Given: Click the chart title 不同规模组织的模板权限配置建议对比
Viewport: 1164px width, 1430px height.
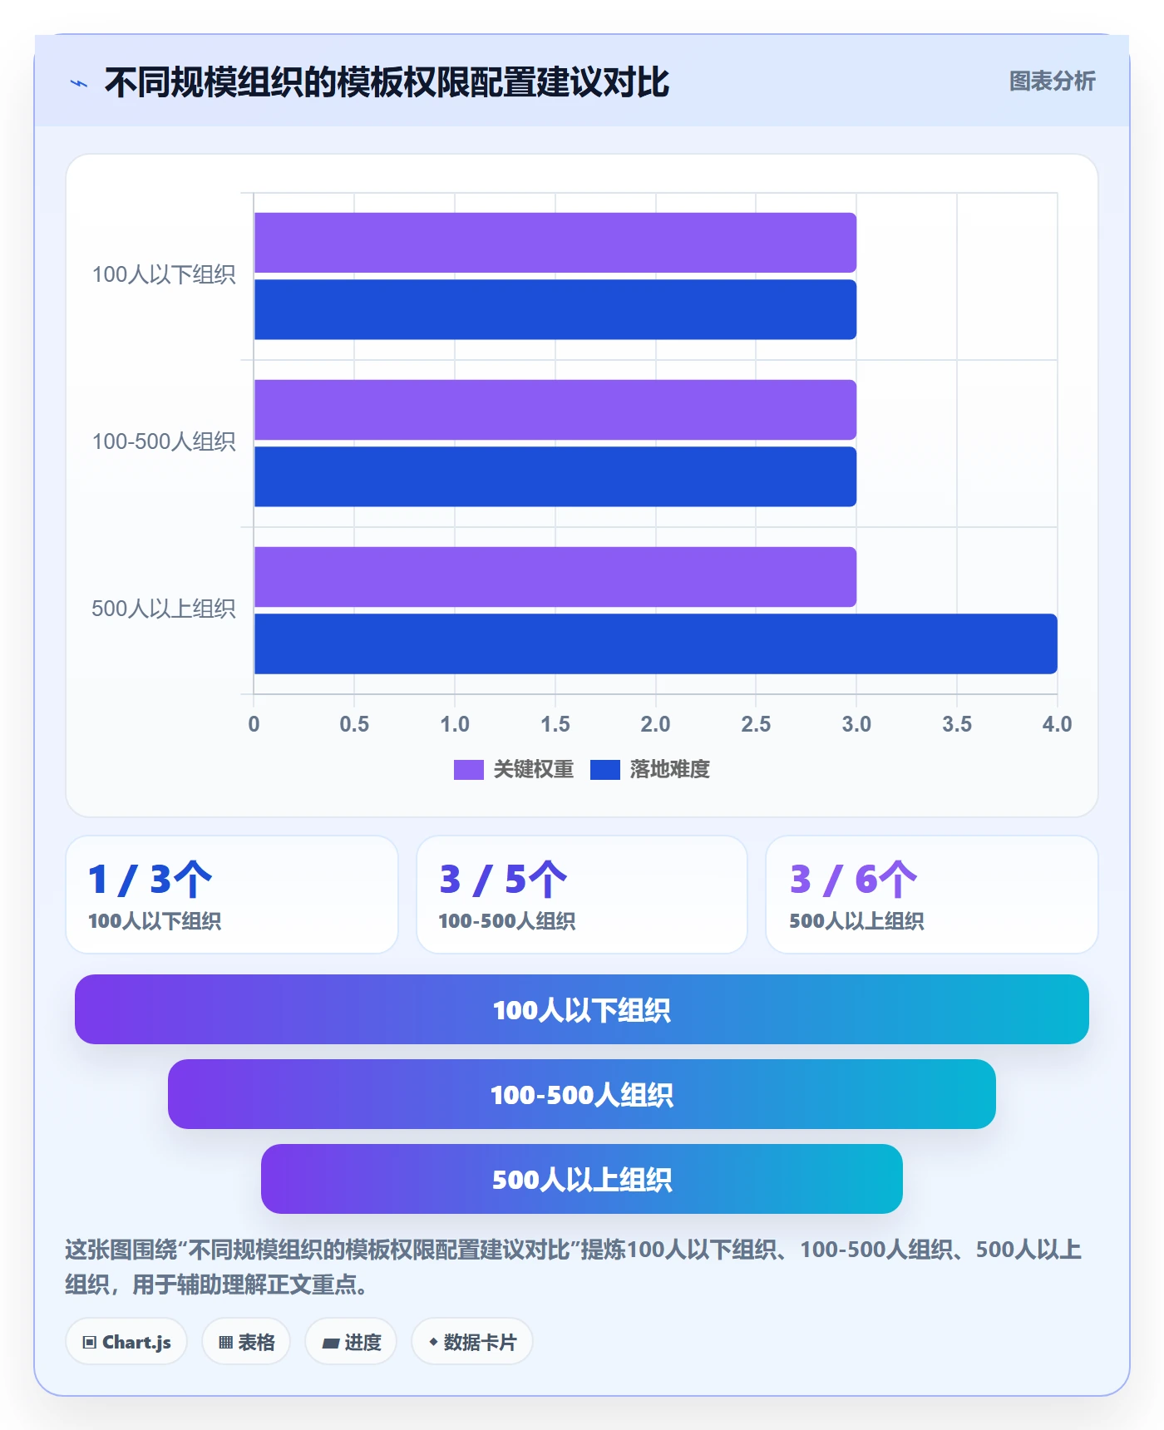Looking at the screenshot, I should (x=387, y=82).
